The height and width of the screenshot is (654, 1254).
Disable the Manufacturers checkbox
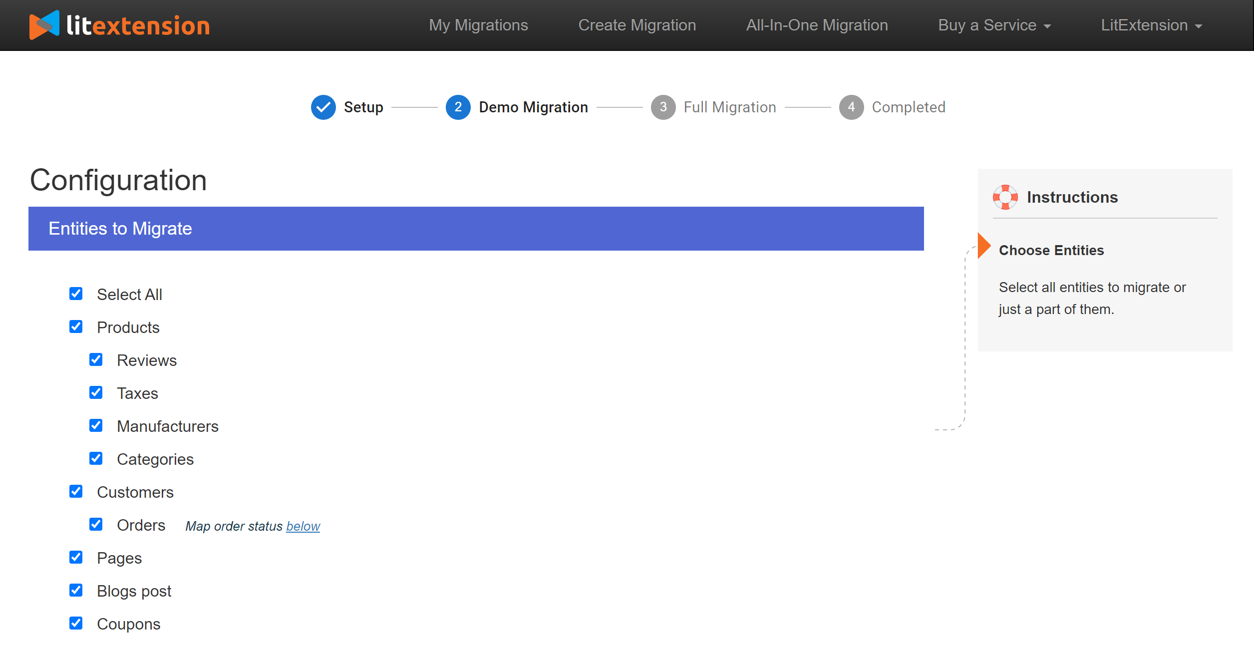pos(95,426)
